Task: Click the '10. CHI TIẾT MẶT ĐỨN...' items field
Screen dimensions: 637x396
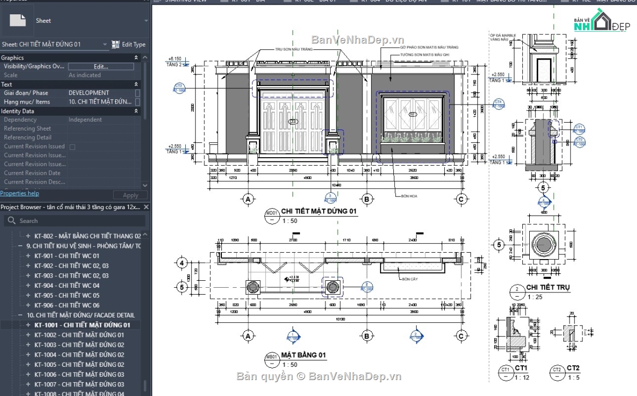Action: (101, 102)
